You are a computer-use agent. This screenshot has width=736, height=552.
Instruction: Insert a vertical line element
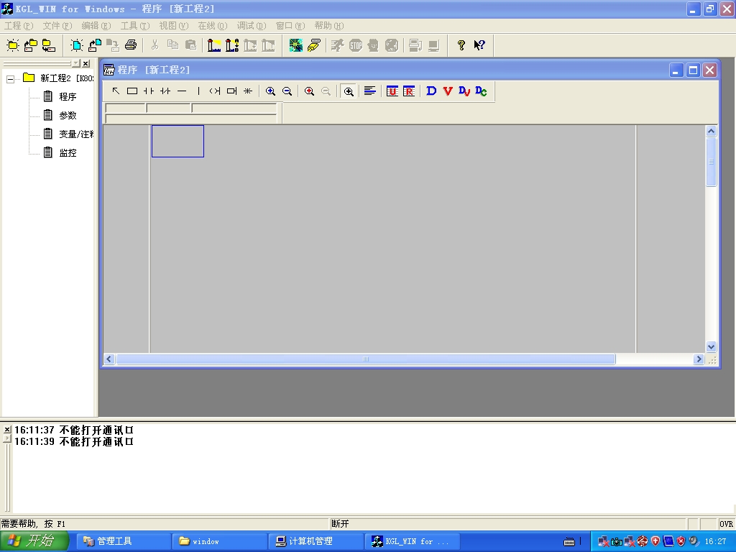[x=198, y=91]
